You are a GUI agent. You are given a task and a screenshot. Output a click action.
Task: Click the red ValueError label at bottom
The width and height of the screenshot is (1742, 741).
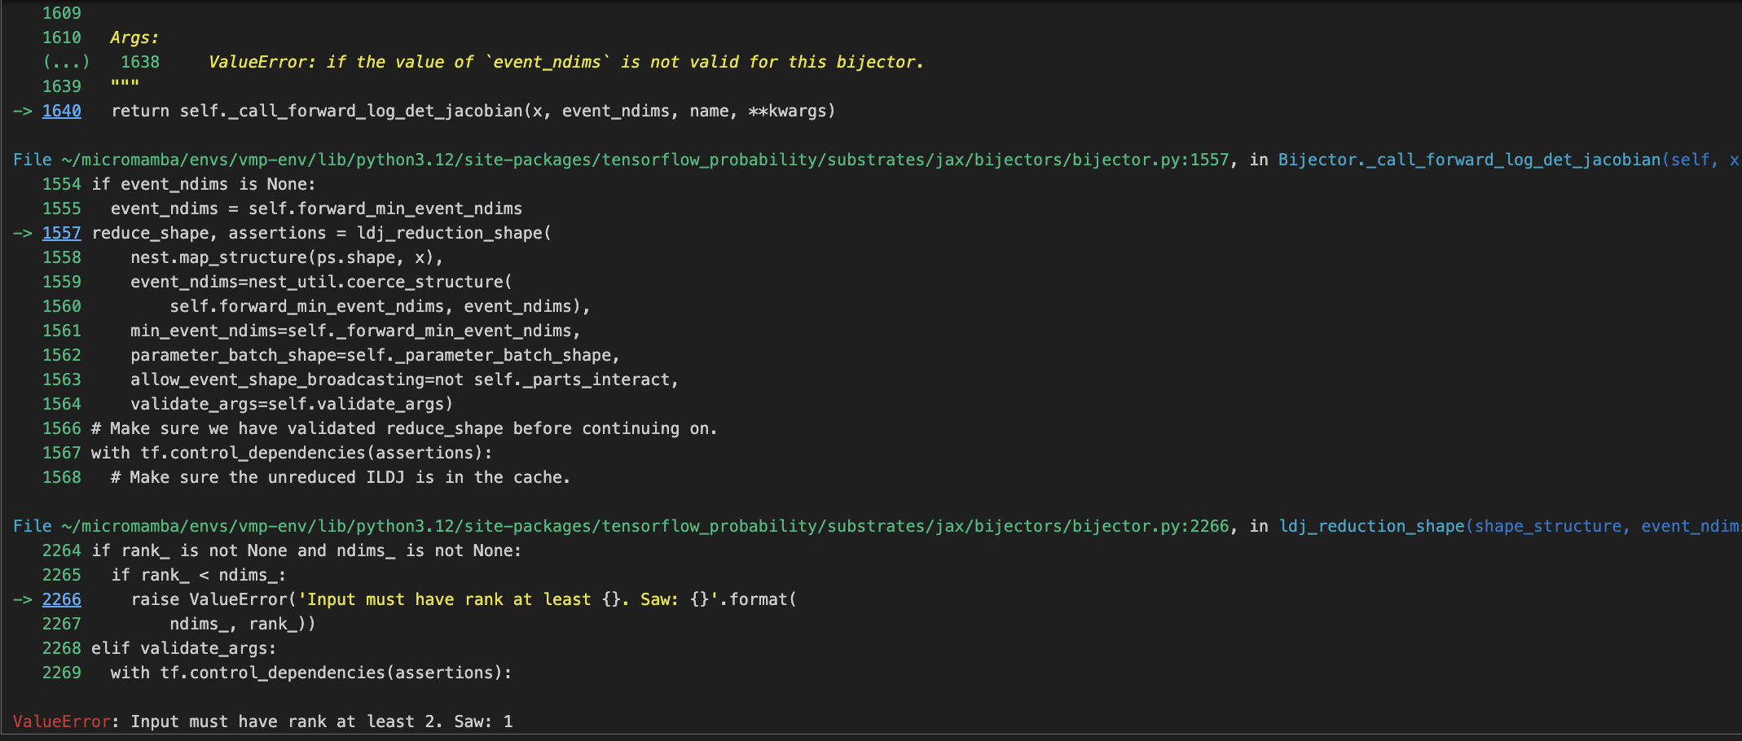click(61, 721)
